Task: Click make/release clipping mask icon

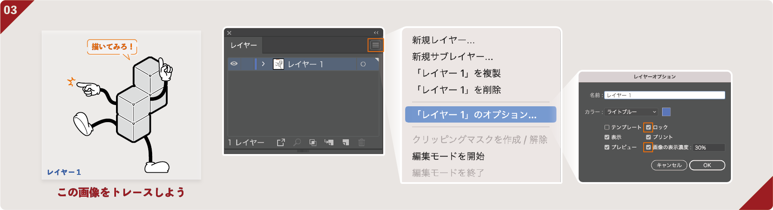Action: tap(313, 142)
